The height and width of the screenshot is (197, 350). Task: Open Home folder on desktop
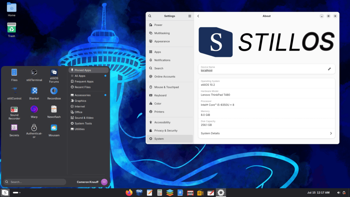click(x=12, y=10)
